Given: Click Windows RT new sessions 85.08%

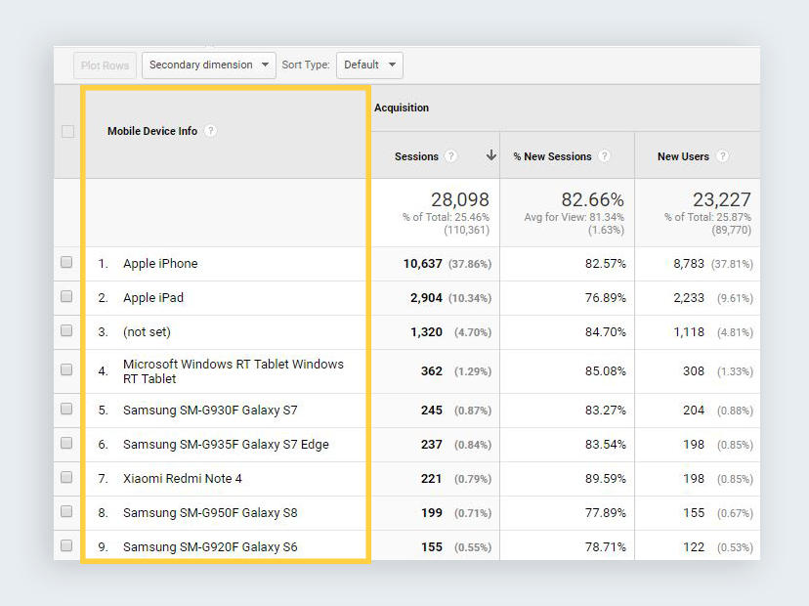Looking at the screenshot, I should point(605,371).
